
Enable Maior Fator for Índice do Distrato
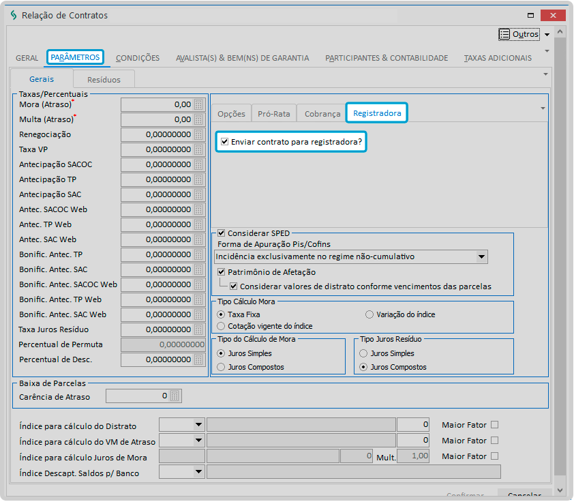pos(495,425)
